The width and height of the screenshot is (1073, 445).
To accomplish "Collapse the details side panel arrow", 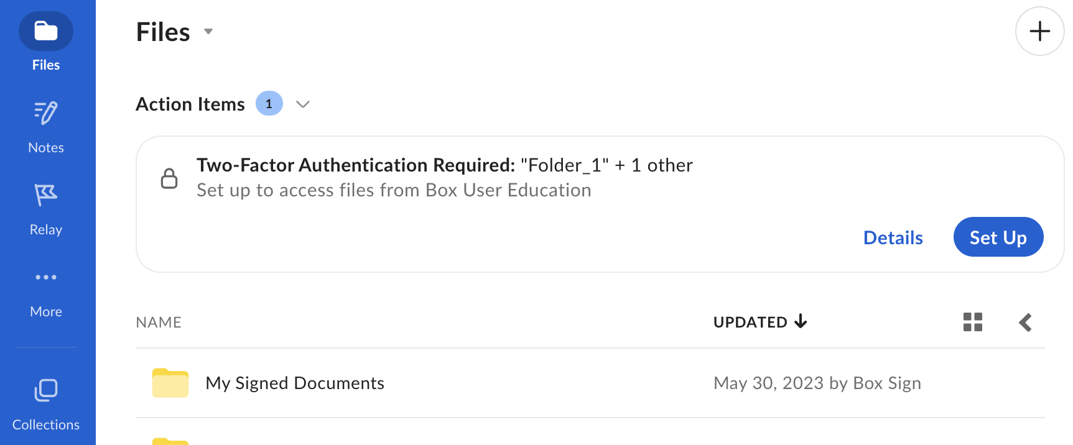I will point(1025,322).
